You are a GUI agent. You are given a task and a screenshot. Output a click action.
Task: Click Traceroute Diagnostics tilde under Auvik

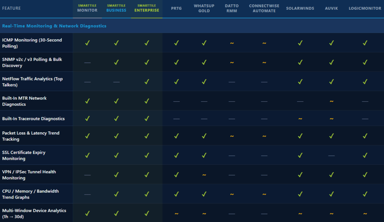click(331, 119)
